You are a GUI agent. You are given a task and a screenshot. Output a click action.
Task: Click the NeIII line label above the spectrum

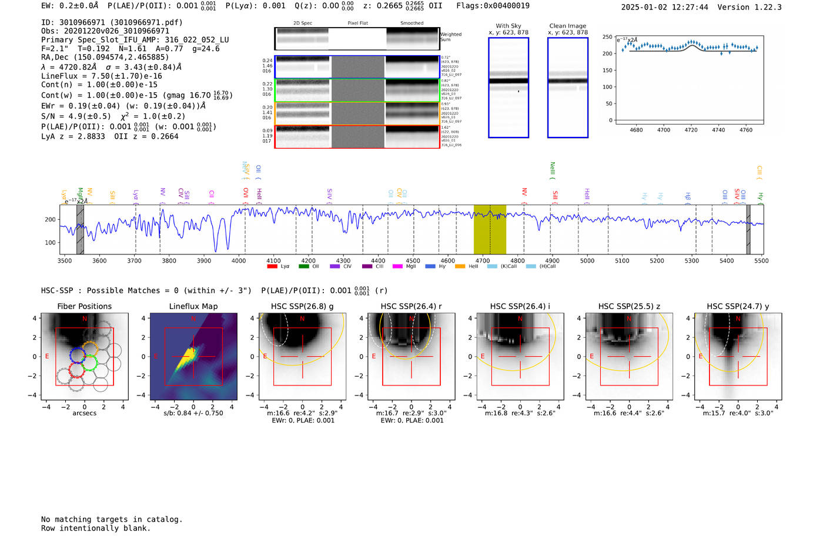click(x=552, y=169)
